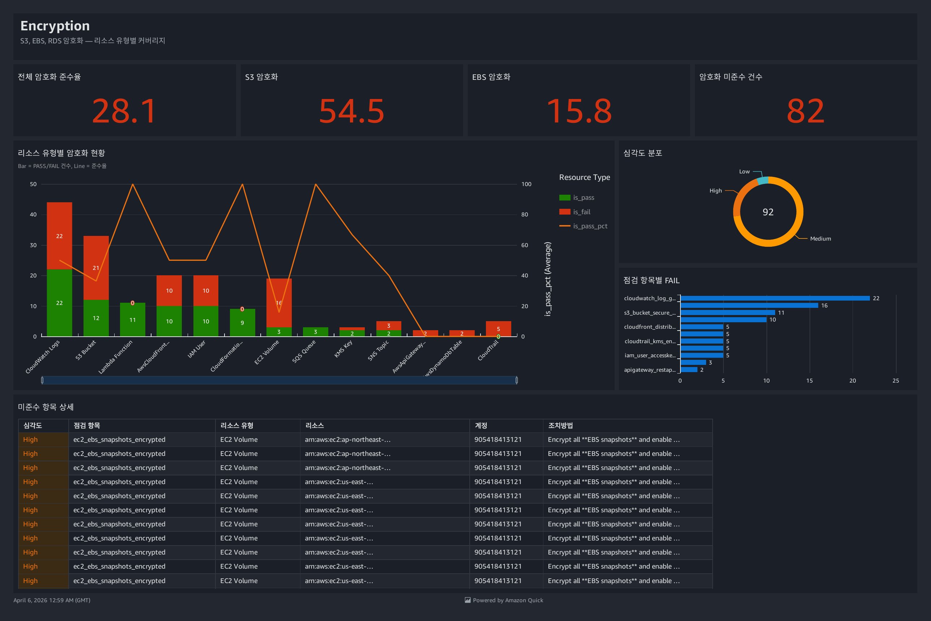Screen dimensions: 931x621
Task: Click the red fail segment of CloudWatch Logs bar
Action: pyautogui.click(x=59, y=236)
